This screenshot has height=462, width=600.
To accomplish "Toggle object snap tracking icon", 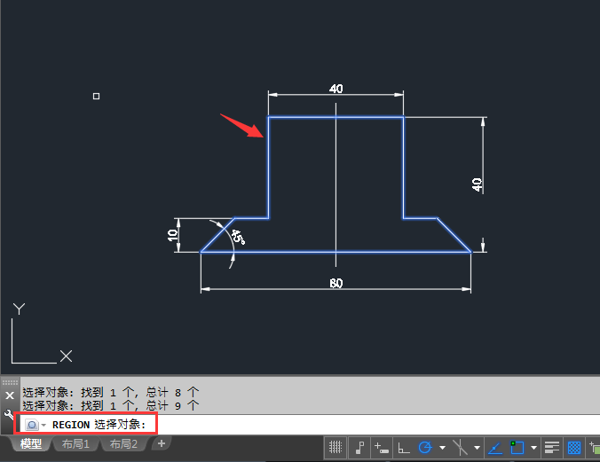I will tap(494, 447).
